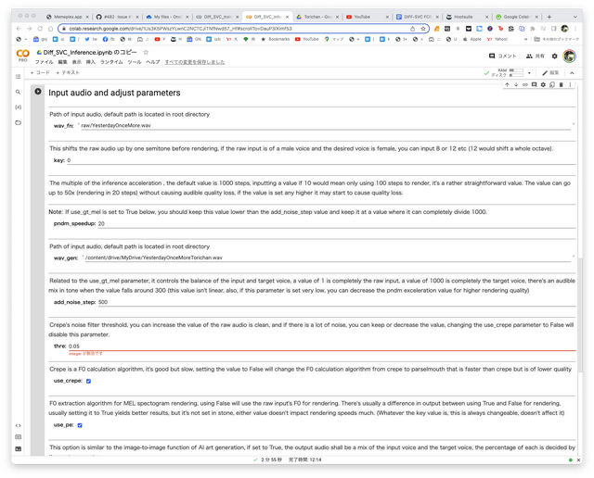The image size is (594, 478).
Task: Open the variables inspector icon
Action: point(18,107)
